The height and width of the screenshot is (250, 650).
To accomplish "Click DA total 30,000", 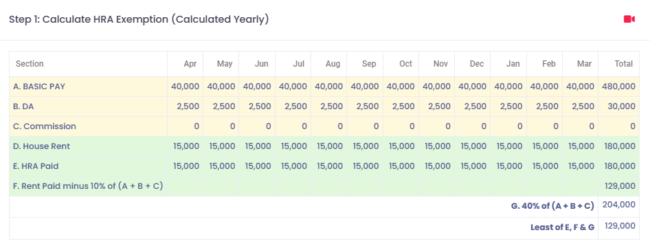I will tap(621, 106).
